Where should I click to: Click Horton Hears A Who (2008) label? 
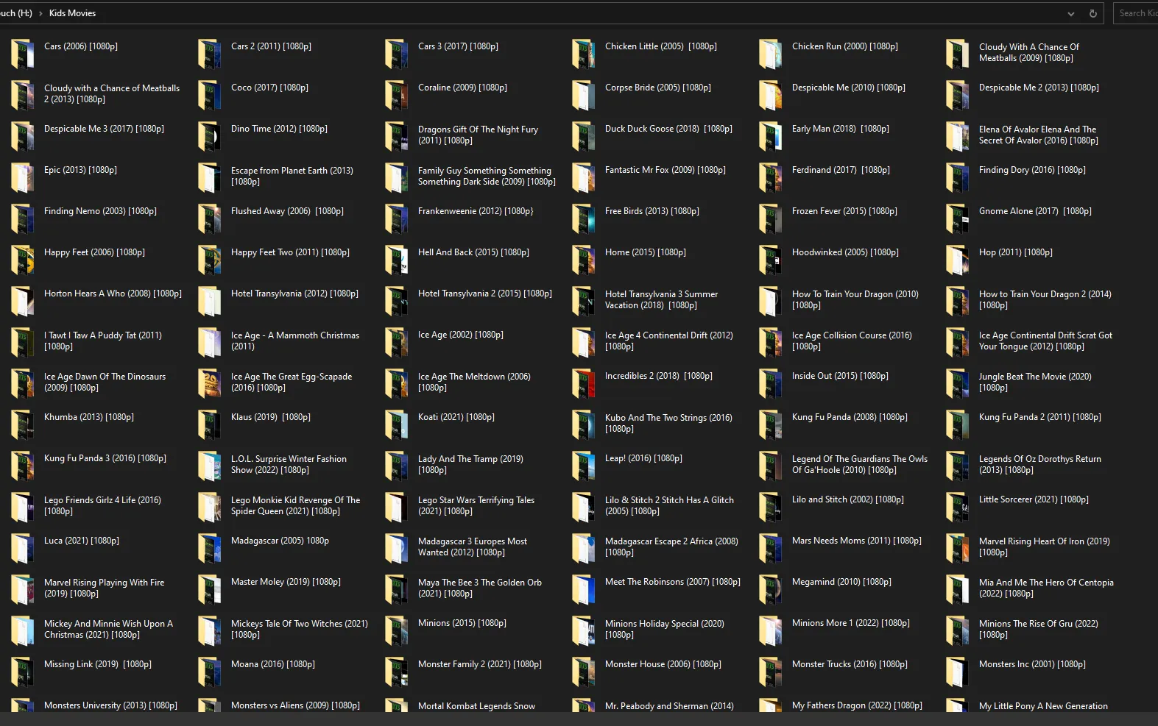113,293
